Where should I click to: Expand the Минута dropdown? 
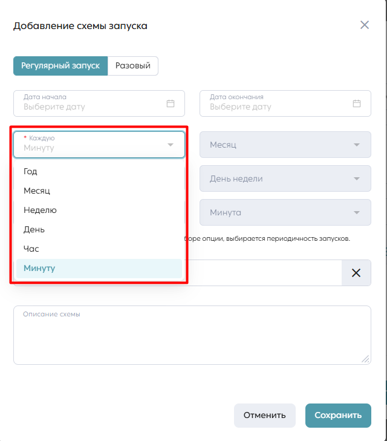(x=285, y=212)
